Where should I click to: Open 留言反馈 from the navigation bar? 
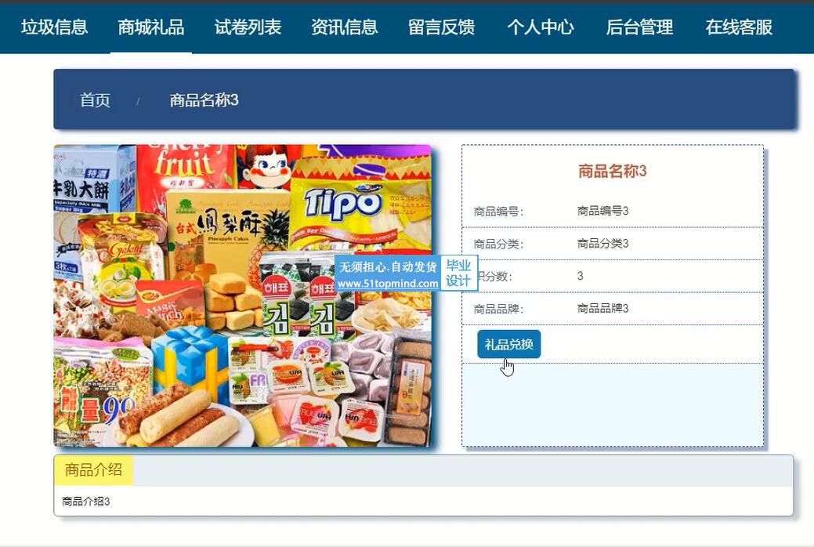coord(441,27)
